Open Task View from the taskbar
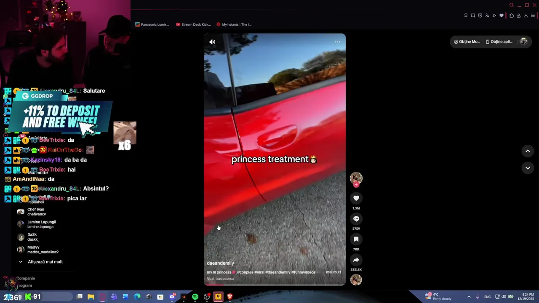Viewport: 539px width, 303px height. [x=80, y=297]
